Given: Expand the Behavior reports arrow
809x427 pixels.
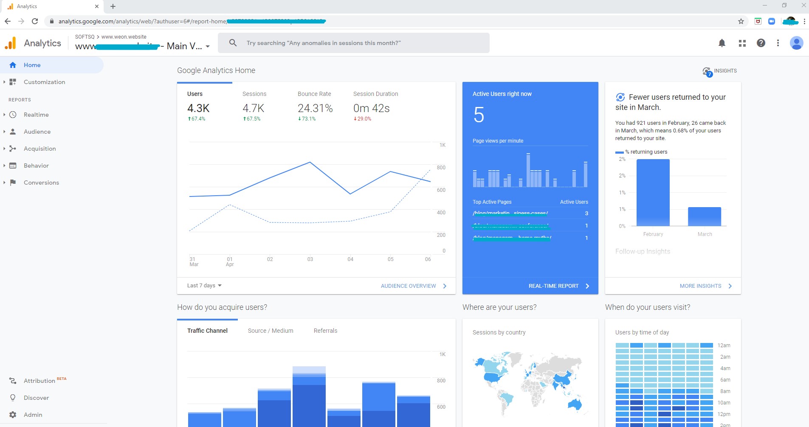Looking at the screenshot, I should pos(4,166).
